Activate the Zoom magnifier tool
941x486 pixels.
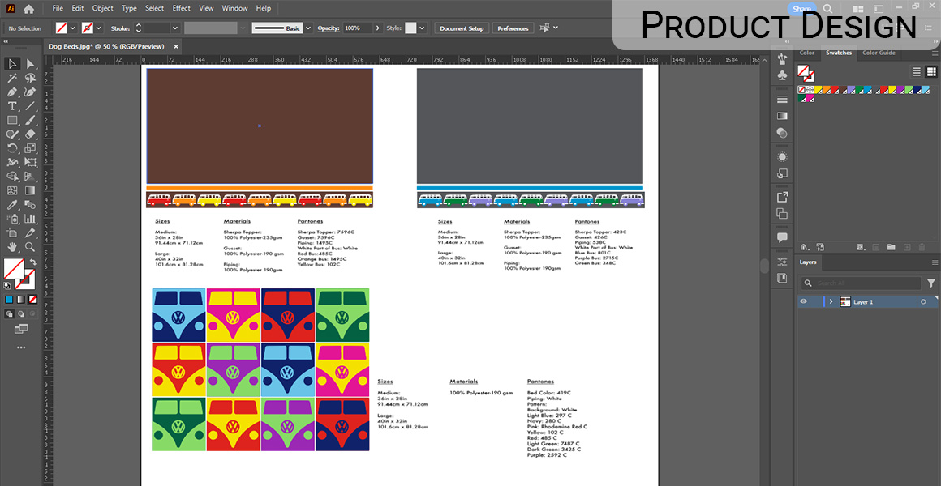click(x=30, y=246)
